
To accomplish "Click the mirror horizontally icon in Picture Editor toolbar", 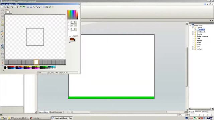I will pyautogui.click(x=28, y=7).
